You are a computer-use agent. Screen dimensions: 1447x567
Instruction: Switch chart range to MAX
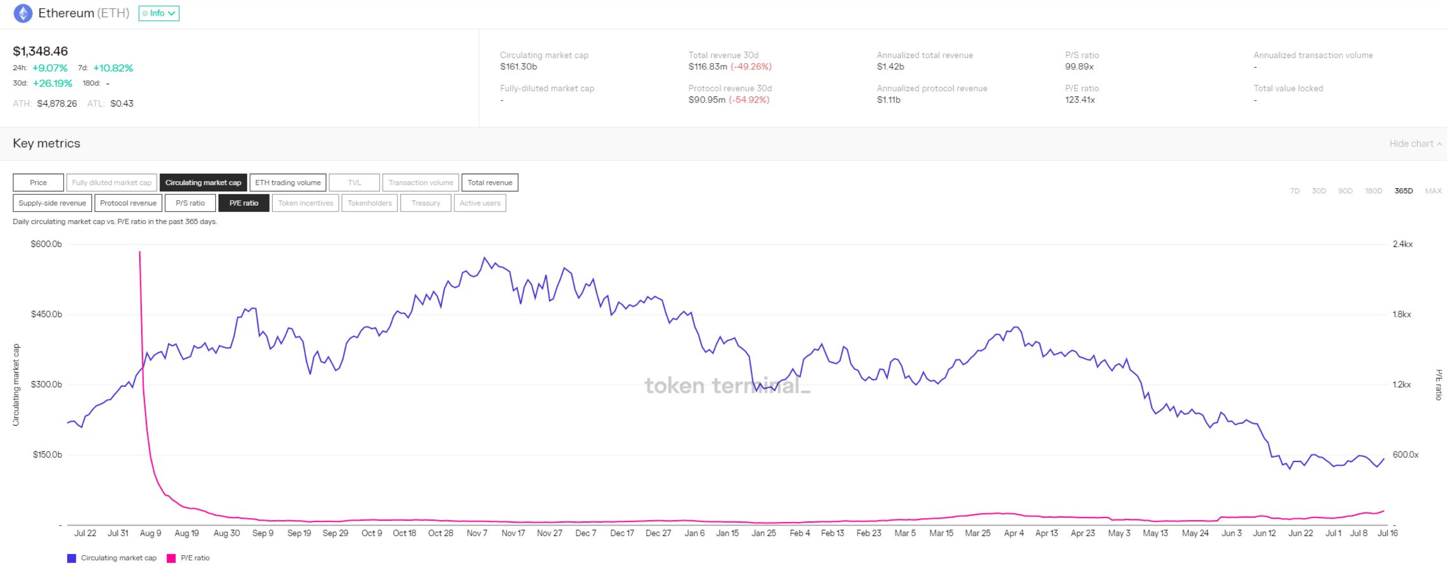(1433, 191)
